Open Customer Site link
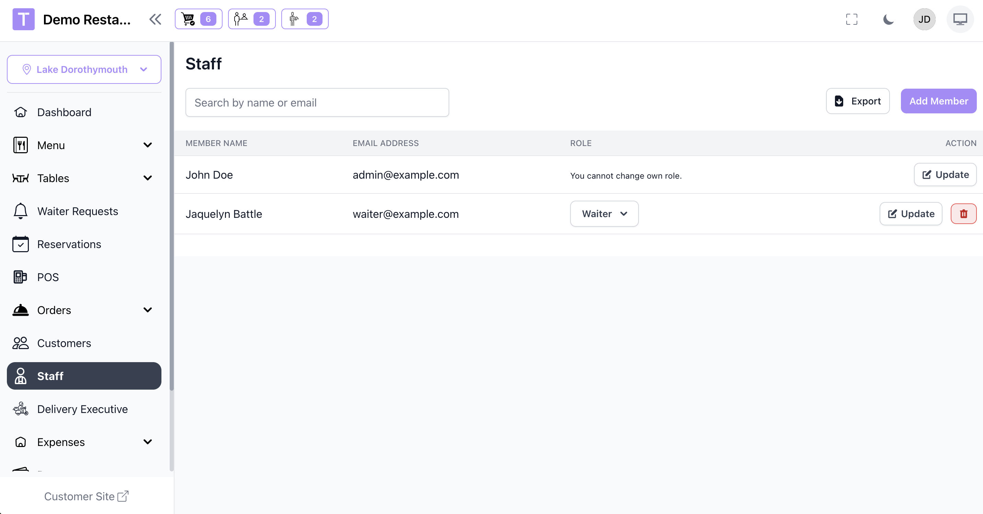 (86, 496)
